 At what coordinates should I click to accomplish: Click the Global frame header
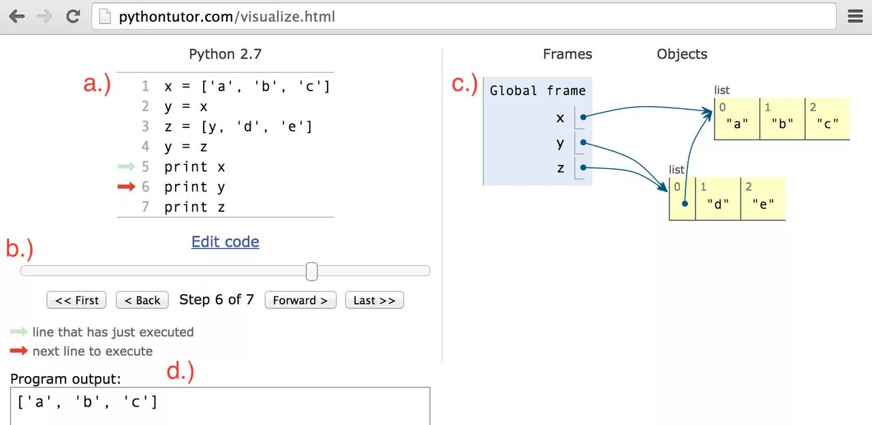[x=538, y=91]
